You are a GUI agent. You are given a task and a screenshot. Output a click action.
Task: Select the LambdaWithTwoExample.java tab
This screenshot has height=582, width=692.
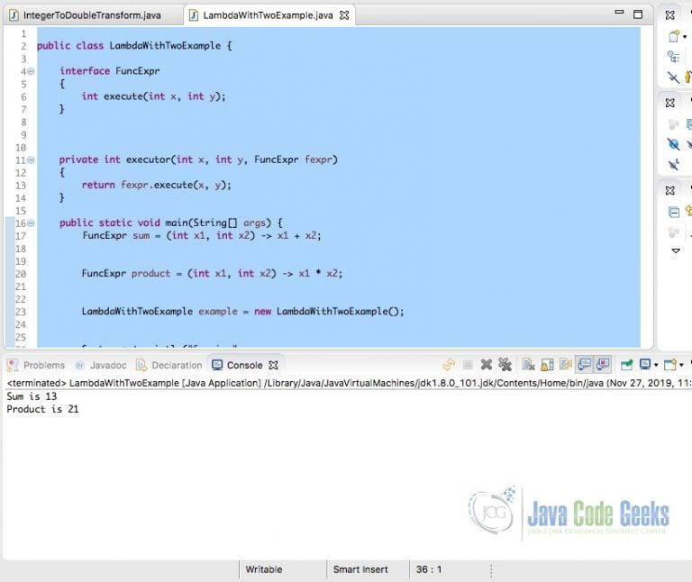coord(268,15)
